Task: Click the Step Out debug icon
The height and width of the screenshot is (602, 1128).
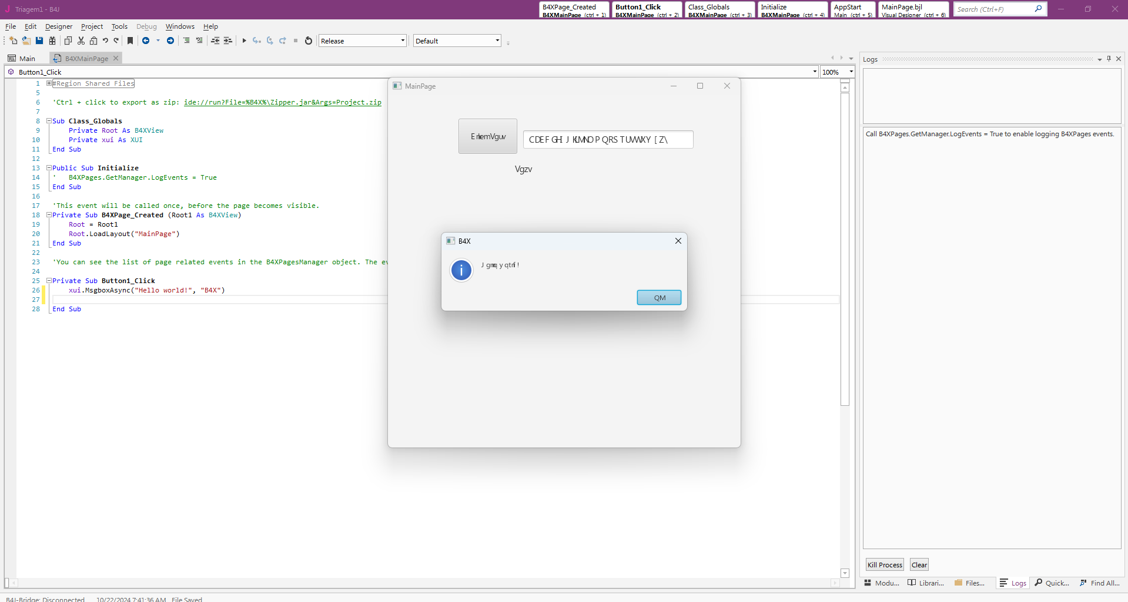Action: pos(283,41)
